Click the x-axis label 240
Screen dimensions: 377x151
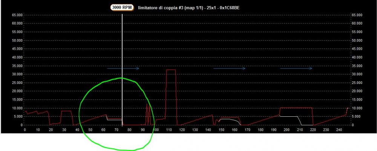point(339,130)
